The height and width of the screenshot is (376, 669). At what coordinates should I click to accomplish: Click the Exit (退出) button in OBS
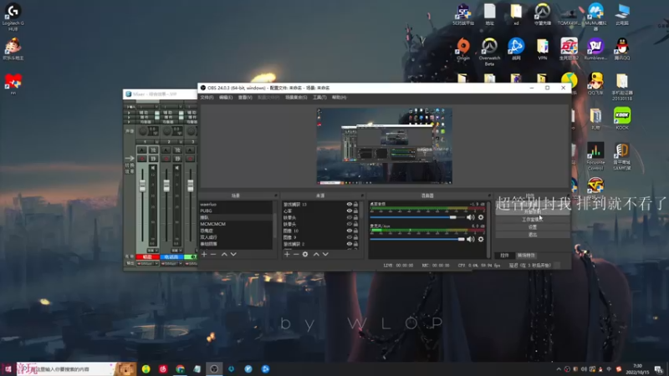533,235
